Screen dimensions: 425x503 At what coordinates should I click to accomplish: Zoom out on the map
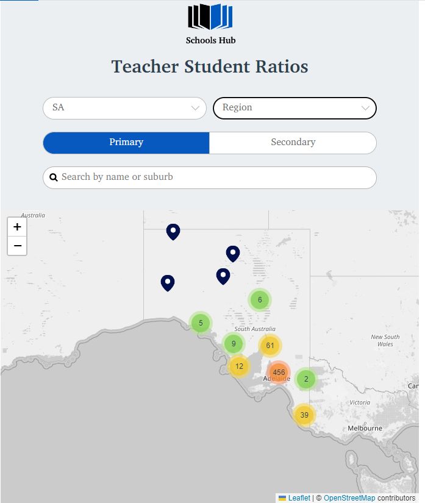pyautogui.click(x=17, y=246)
